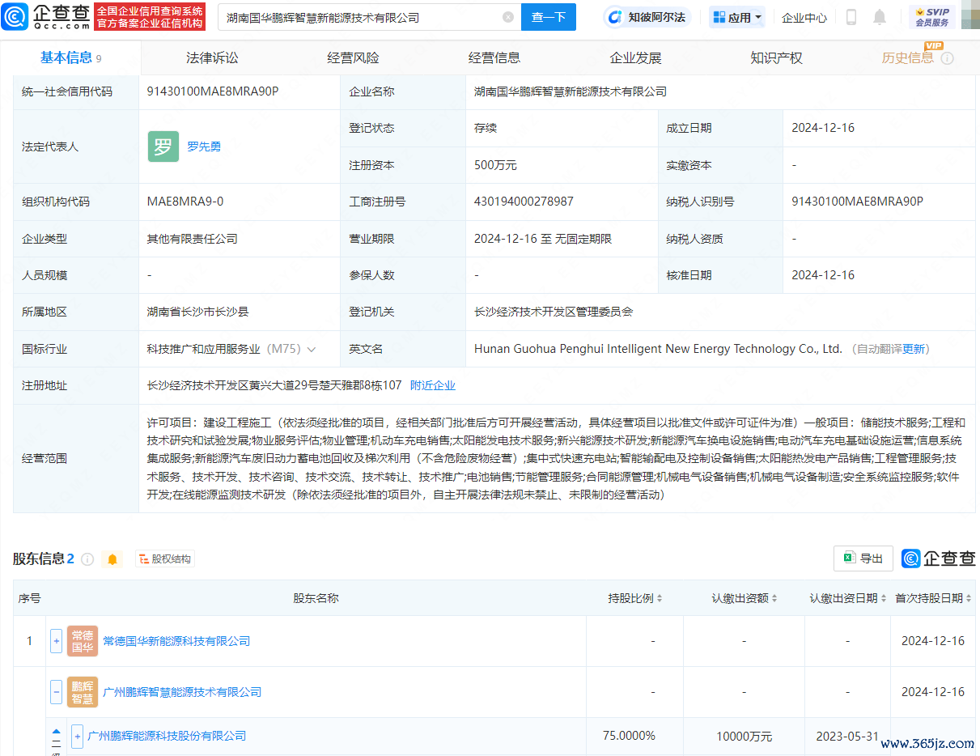Click the 导出 export button

[863, 559]
